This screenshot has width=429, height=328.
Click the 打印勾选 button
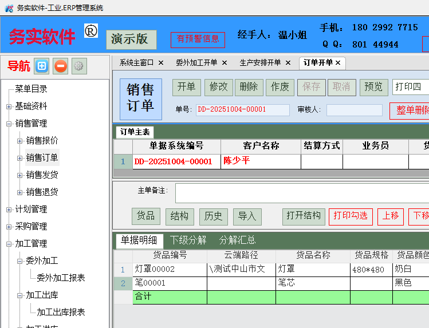tap(350, 216)
